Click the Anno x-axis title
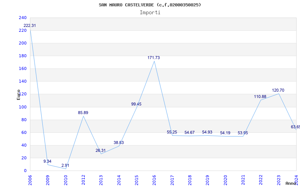The image size is (300, 187). pos(290,183)
